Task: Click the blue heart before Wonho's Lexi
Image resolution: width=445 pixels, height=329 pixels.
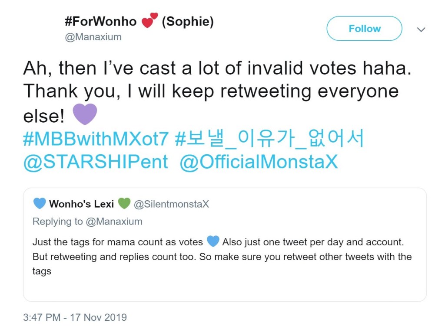Action: point(40,204)
